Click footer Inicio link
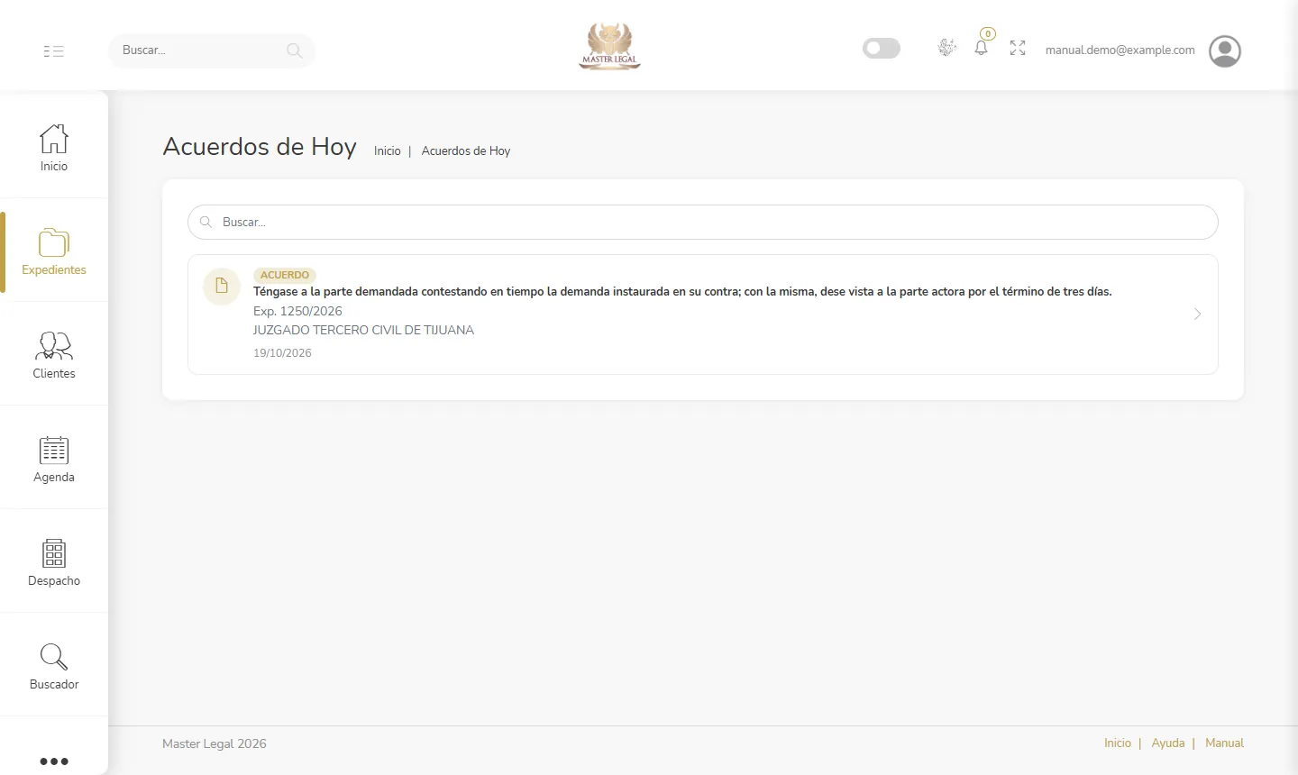 click(x=1118, y=743)
